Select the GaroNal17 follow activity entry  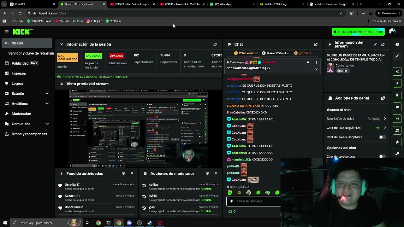click(97, 187)
